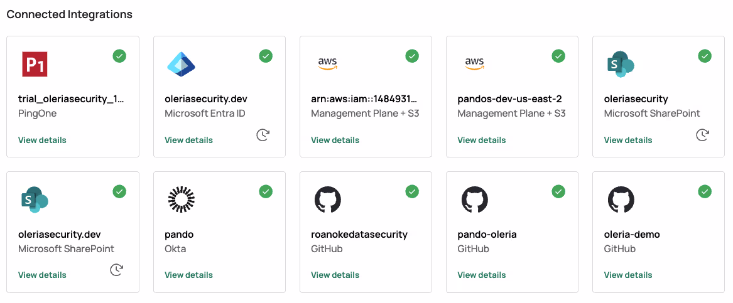Viewport: 733px width, 303px height.
Task: Click the arn:aws:iam::1484931… card title
Action: 364,99
